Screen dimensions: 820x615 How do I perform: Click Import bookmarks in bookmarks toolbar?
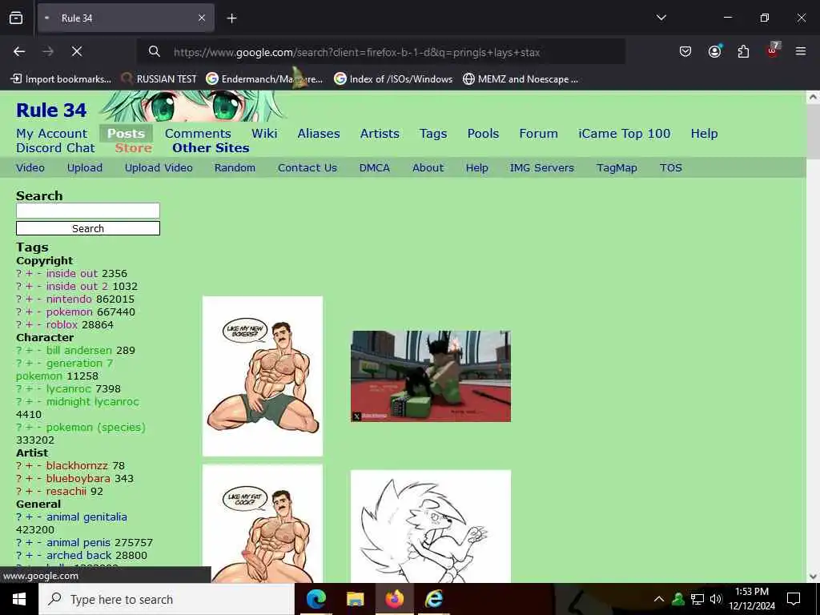pyautogui.click(x=61, y=79)
